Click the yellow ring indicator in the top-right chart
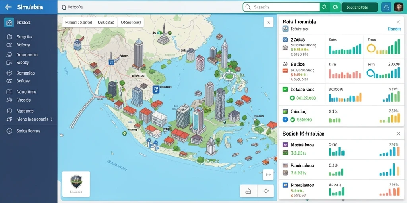The height and width of the screenshot is (203, 407). tap(372, 48)
